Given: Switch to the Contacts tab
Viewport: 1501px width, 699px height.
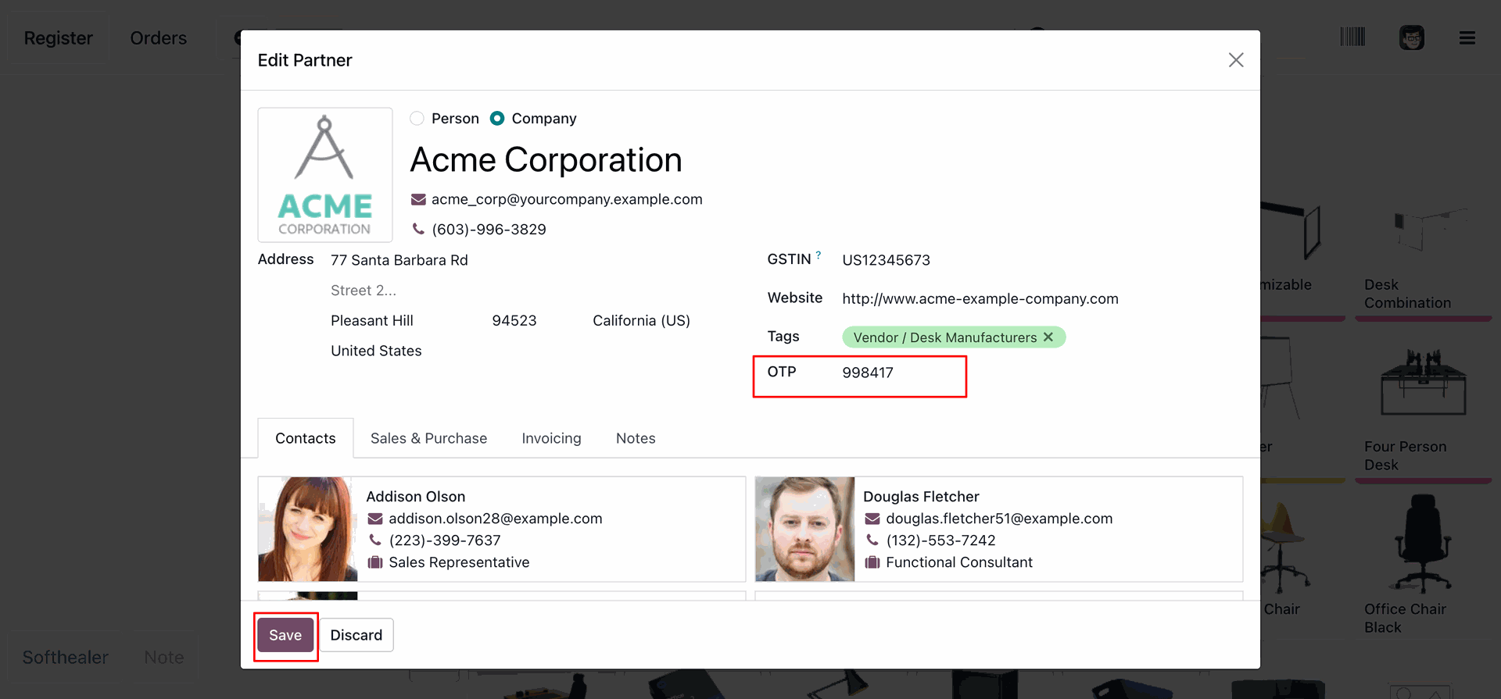Looking at the screenshot, I should (x=306, y=439).
